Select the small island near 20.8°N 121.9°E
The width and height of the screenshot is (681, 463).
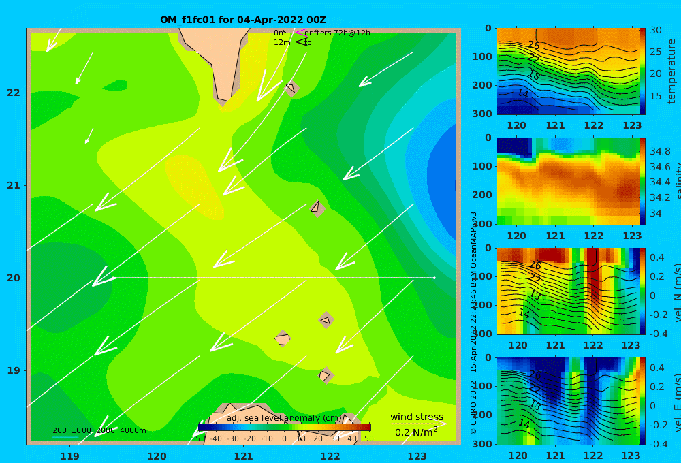317,208
